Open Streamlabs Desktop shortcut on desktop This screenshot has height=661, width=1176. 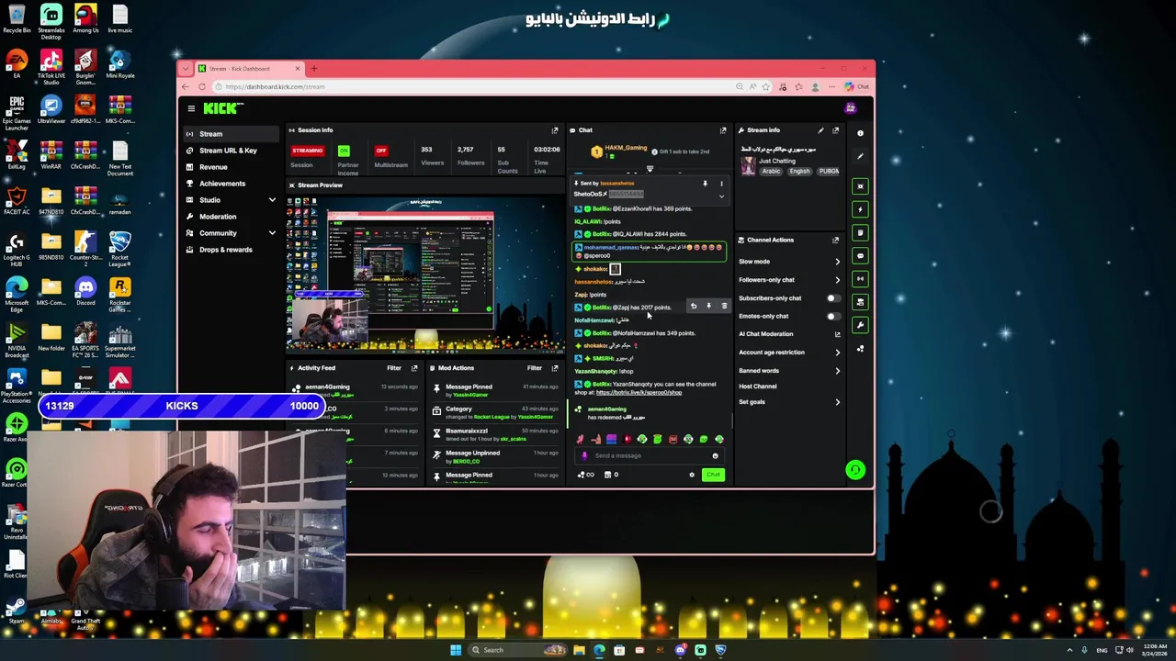point(51,22)
